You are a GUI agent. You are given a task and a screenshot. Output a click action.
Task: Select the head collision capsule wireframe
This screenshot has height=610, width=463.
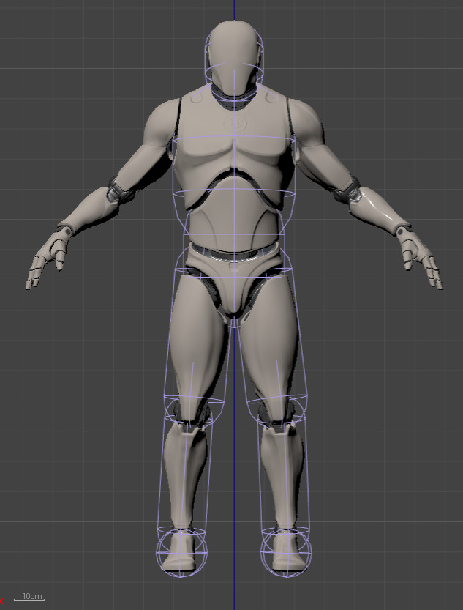234,62
